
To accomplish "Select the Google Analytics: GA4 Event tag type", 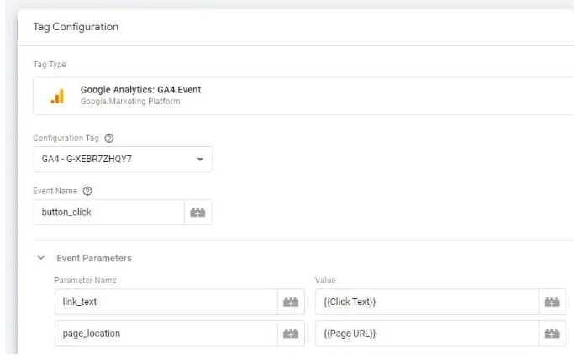I will pyautogui.click(x=303, y=96).
